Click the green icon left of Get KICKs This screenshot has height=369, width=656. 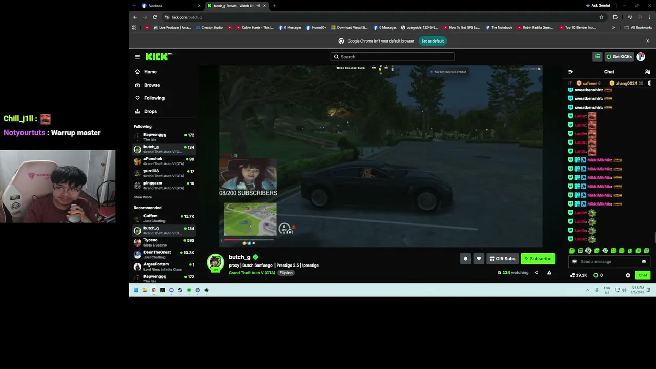(597, 57)
